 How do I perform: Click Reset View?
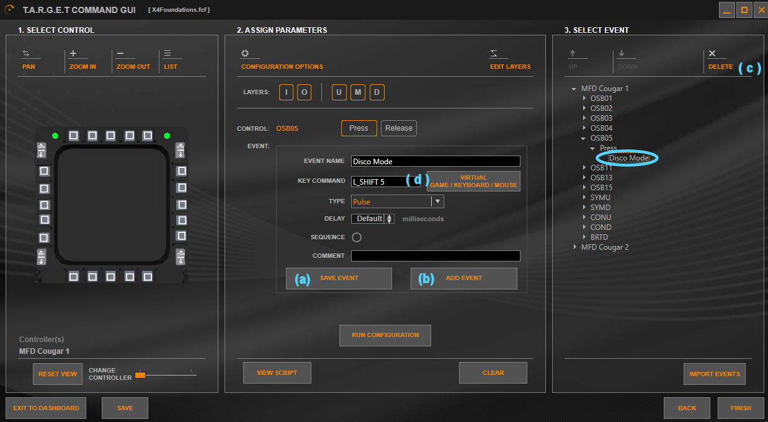[58, 374]
